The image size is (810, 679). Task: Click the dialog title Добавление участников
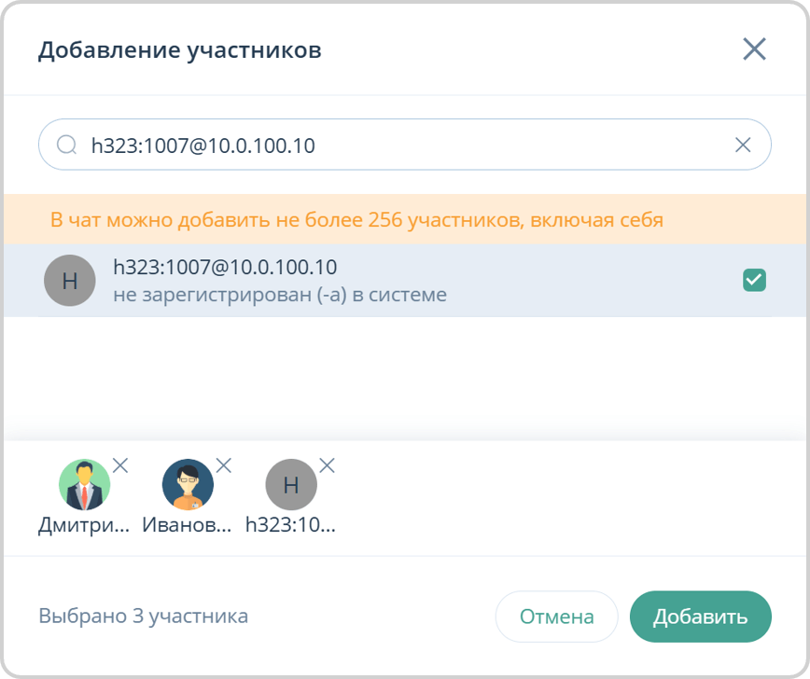pyautogui.click(x=183, y=50)
